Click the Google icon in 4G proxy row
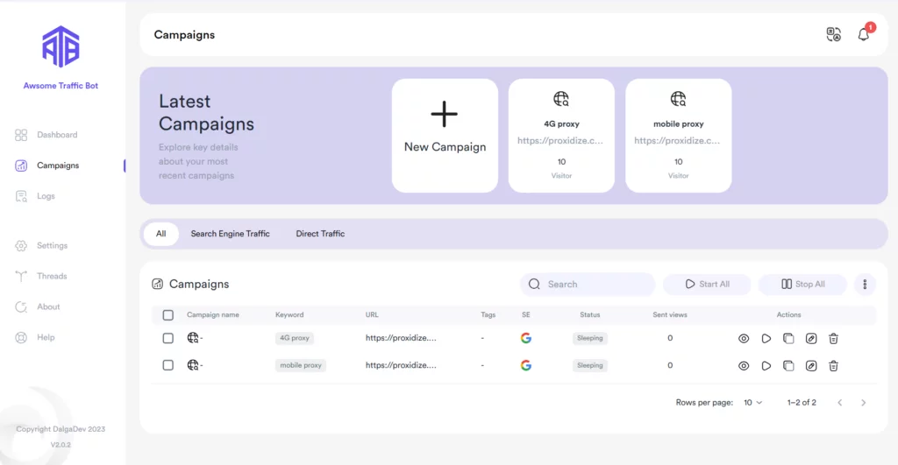 pos(526,338)
